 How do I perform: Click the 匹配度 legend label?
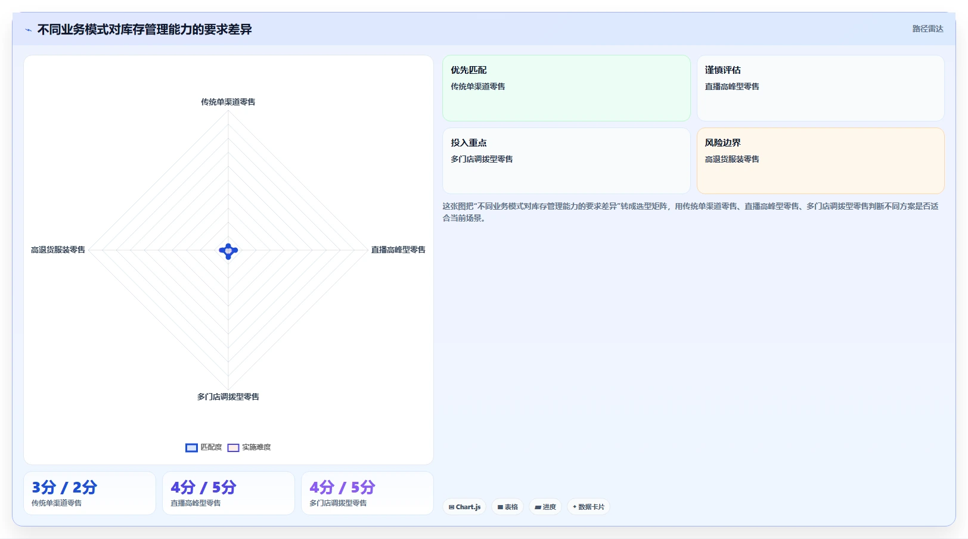click(x=211, y=447)
